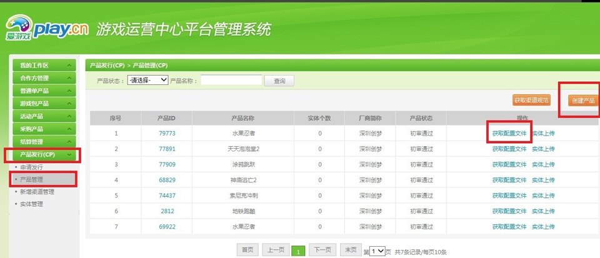Open product ID 79773 link
The height and width of the screenshot is (258, 600).
(x=167, y=134)
